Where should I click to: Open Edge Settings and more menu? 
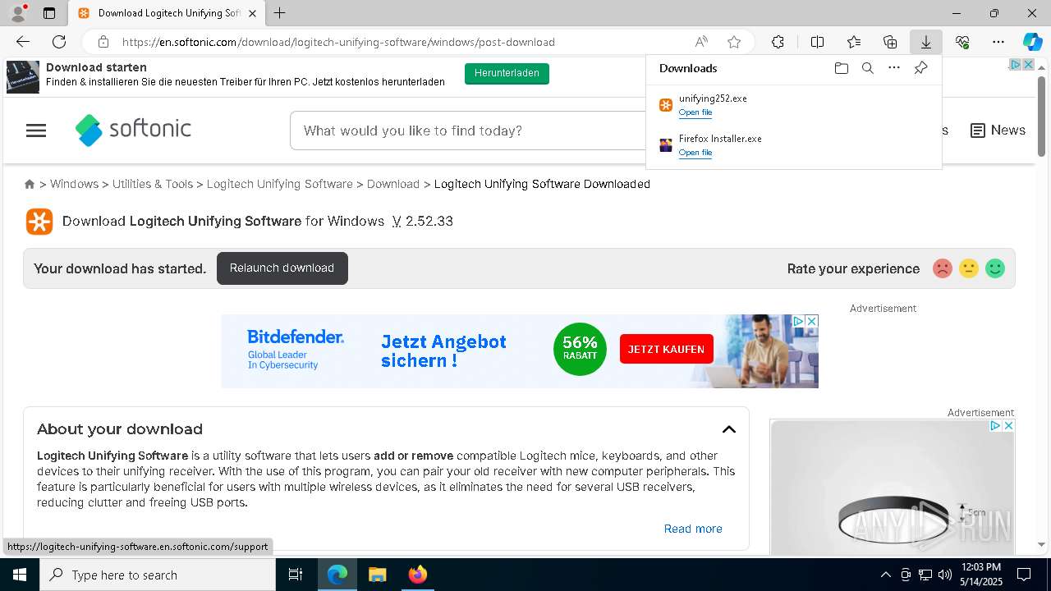(x=998, y=42)
